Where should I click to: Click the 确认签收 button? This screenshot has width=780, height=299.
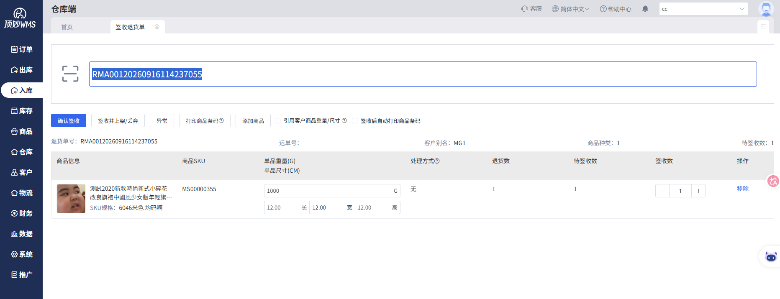pyautogui.click(x=69, y=120)
